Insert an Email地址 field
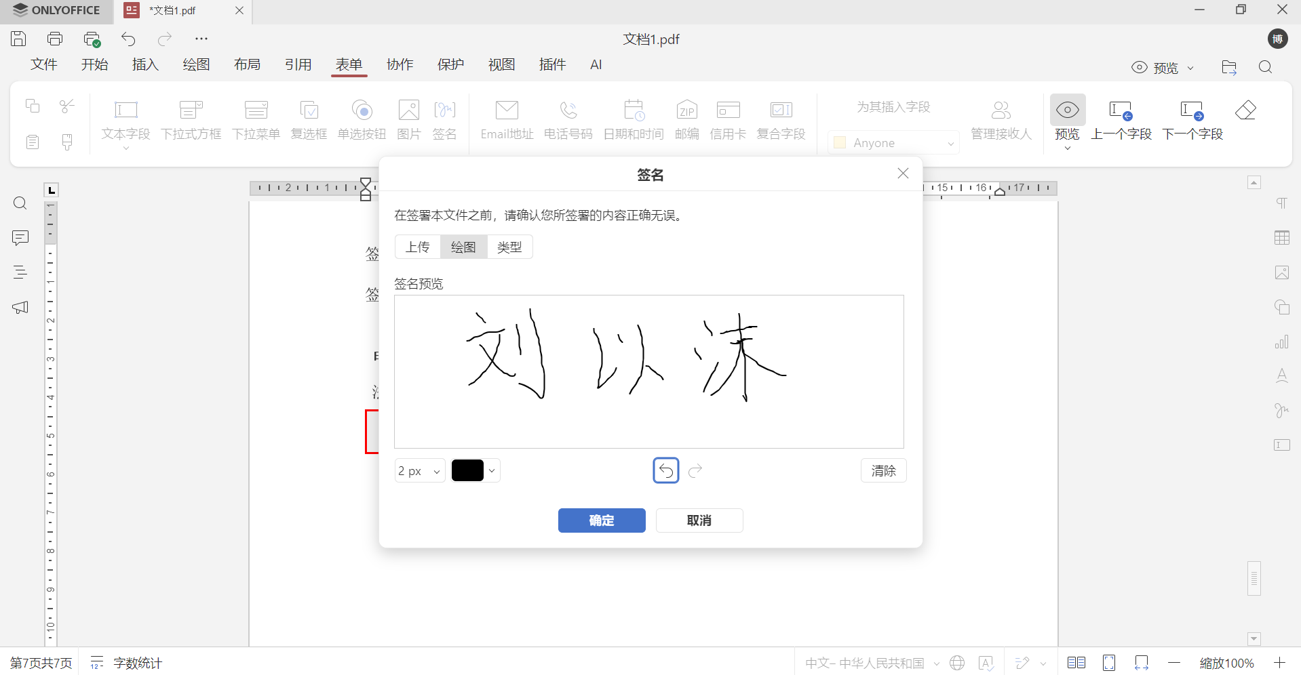 pos(506,119)
